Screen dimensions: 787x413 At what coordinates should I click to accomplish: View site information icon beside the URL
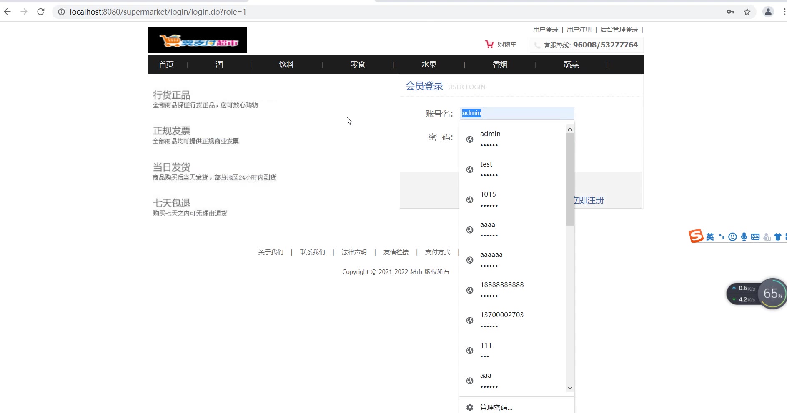[61, 12]
